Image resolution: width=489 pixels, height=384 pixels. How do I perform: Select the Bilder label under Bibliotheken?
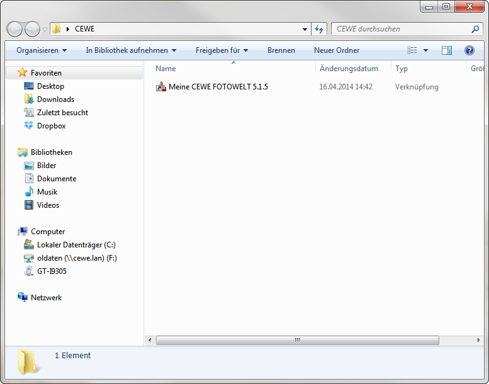(x=47, y=166)
